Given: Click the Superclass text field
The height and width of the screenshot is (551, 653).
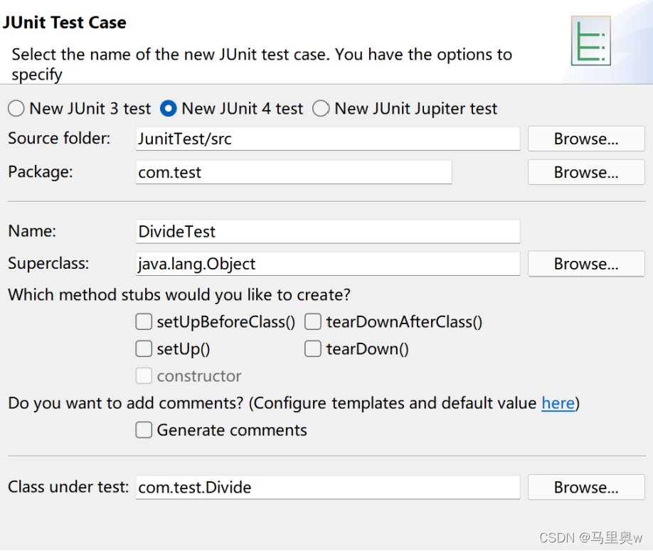Looking at the screenshot, I should [327, 264].
